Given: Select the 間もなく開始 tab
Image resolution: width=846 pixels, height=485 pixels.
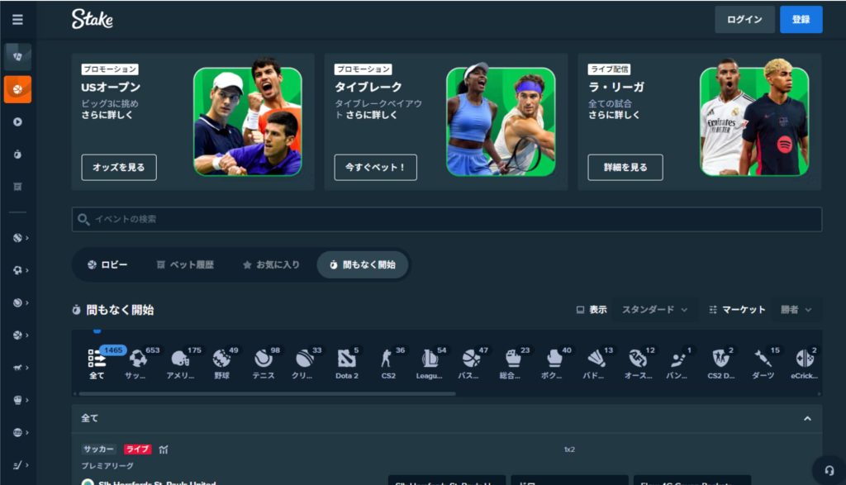Looking at the screenshot, I should click(363, 264).
